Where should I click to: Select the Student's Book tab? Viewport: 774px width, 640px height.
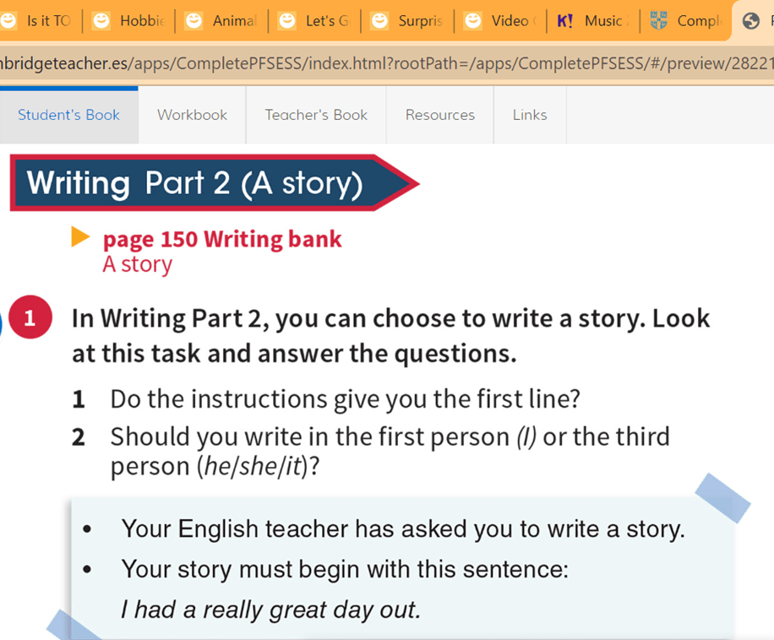point(68,115)
